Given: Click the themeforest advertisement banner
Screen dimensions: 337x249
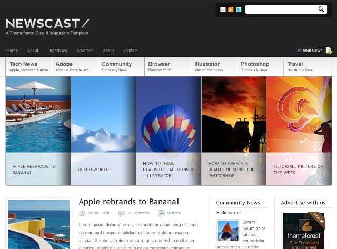Looking at the screenshot, I should [x=304, y=231].
